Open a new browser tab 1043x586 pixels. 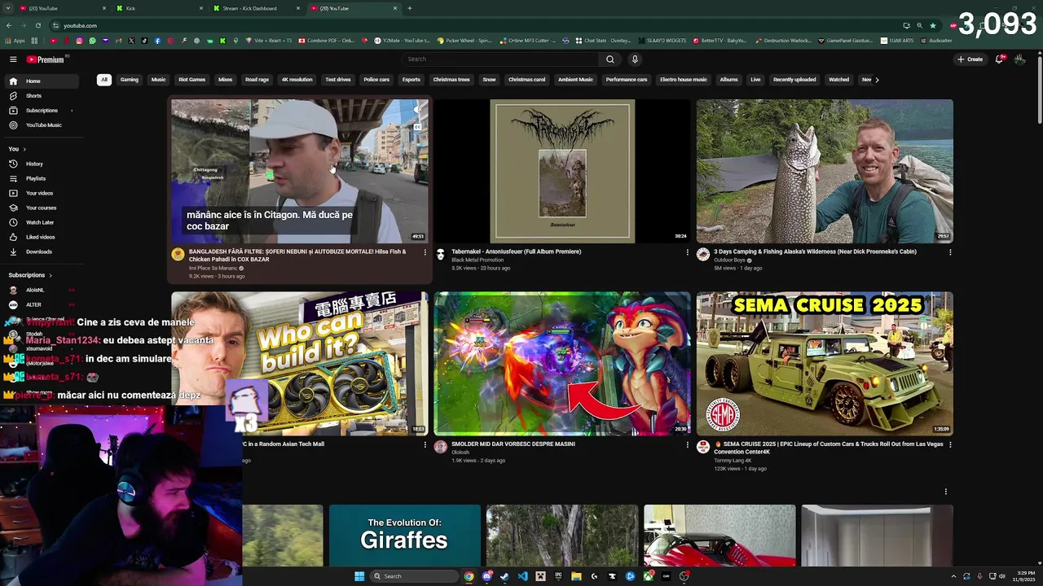[x=409, y=8]
